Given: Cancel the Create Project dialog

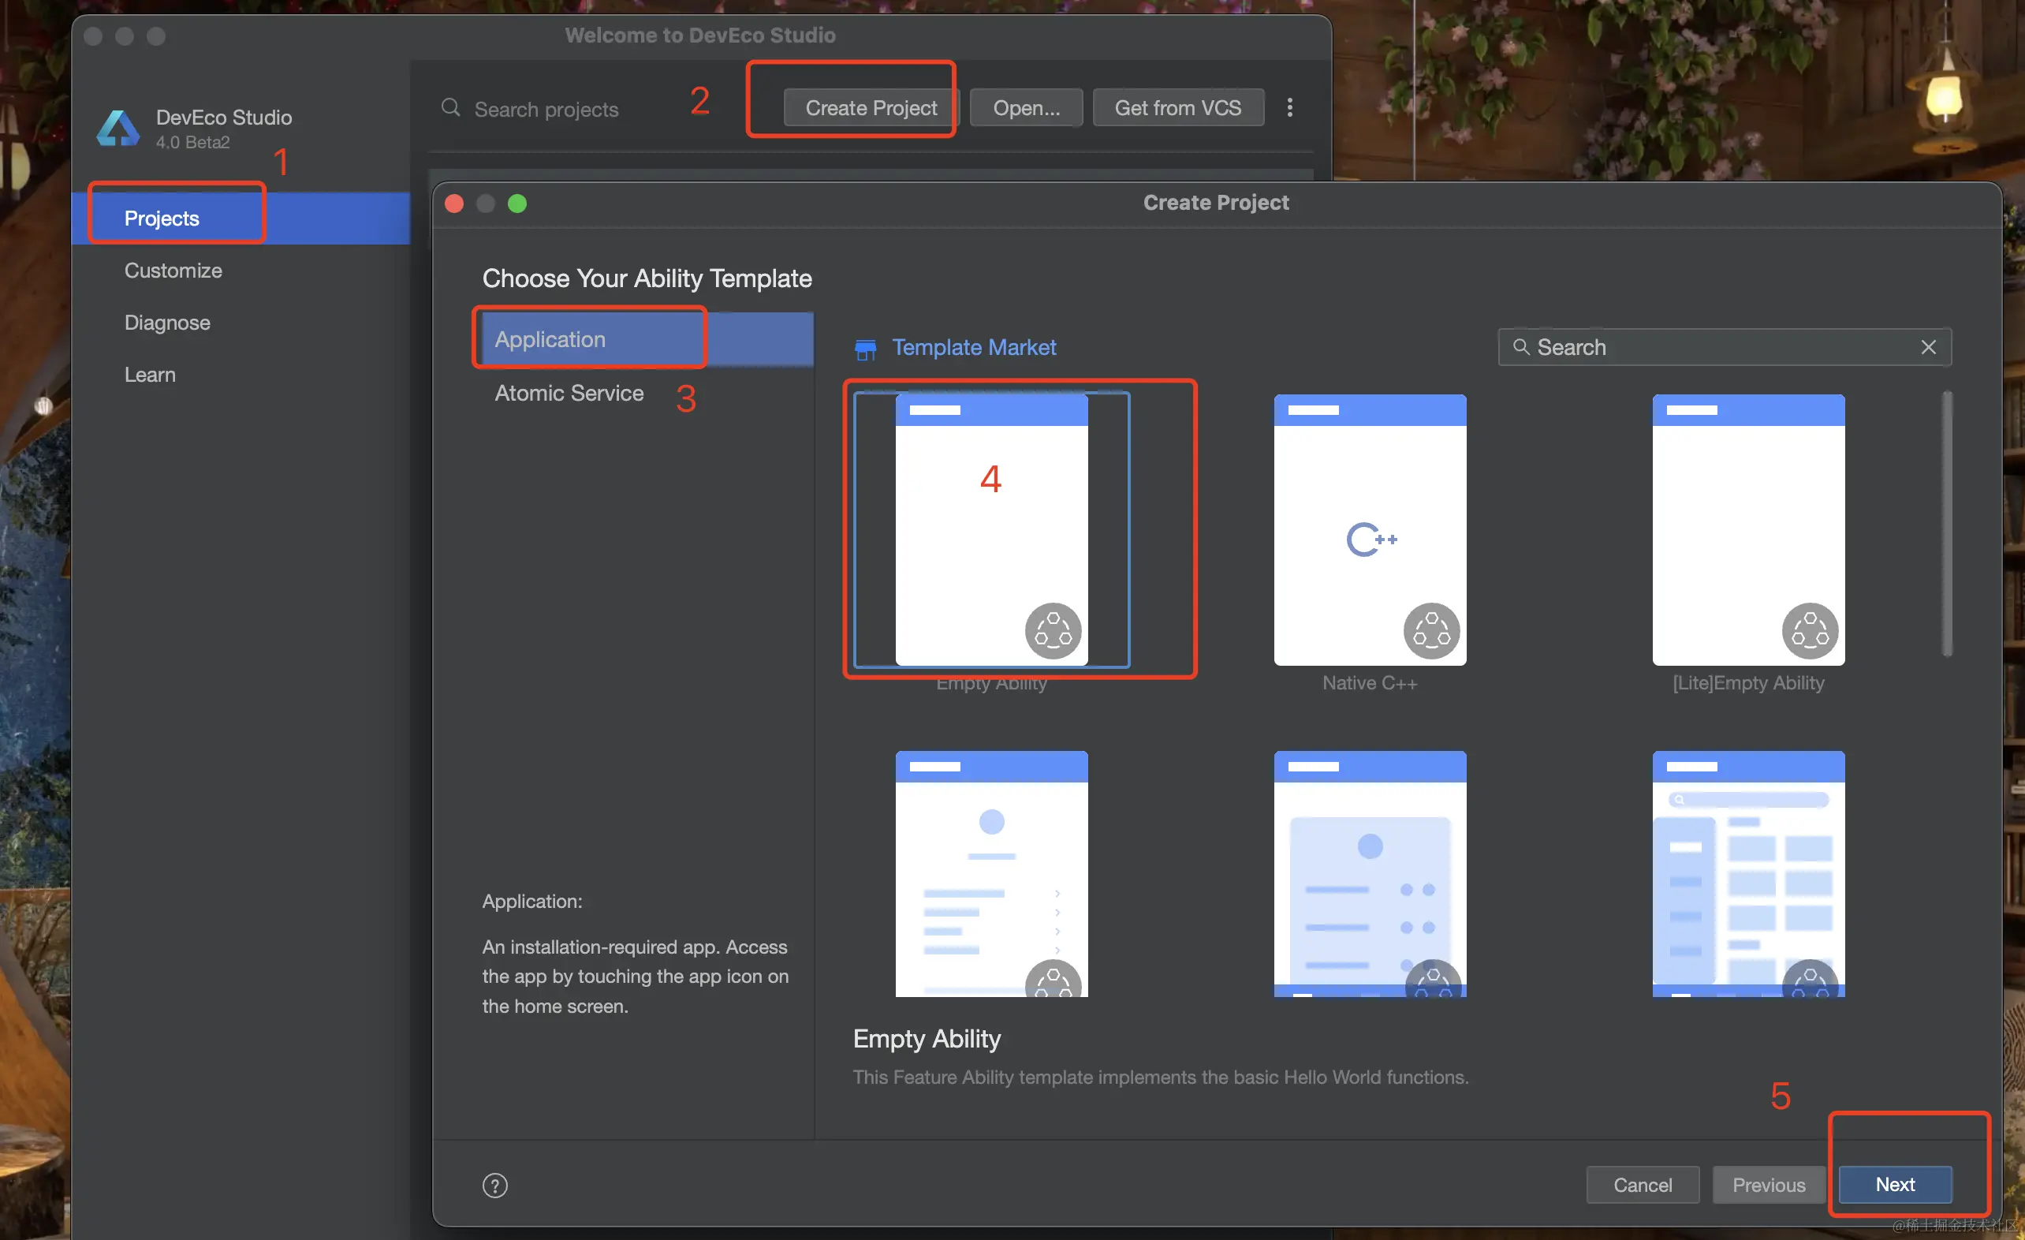Looking at the screenshot, I should click(x=1642, y=1184).
